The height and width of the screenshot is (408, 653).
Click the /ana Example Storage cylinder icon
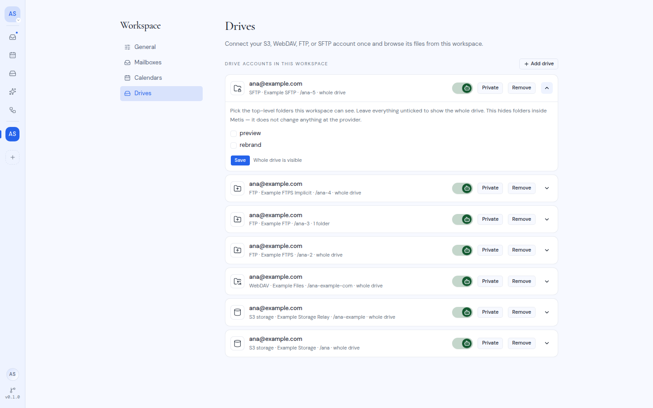pos(238,344)
